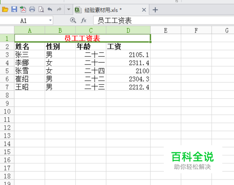Screen dimensions: 234x185
Task: Select column D header
Action: 128,30
